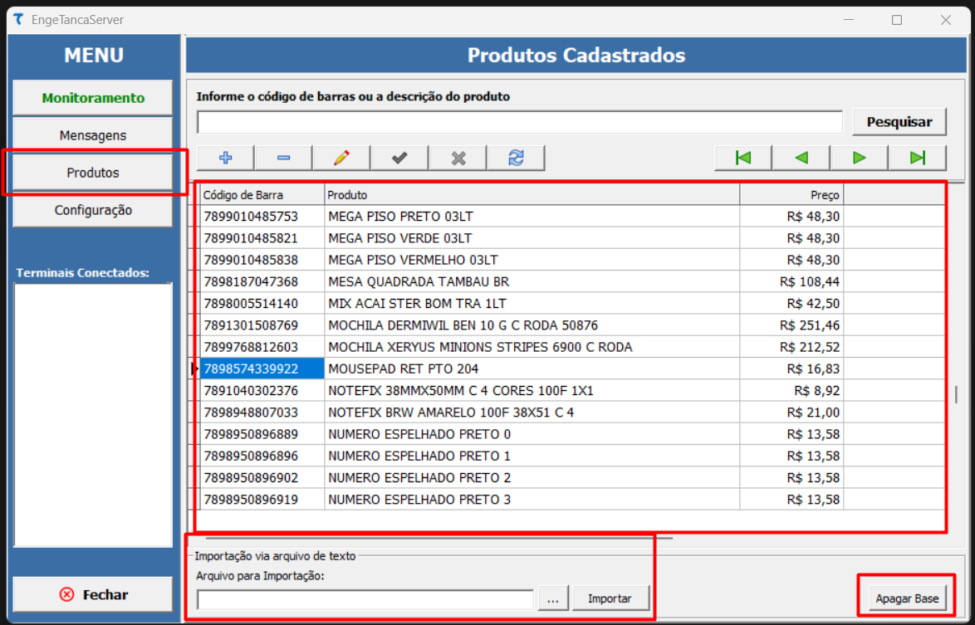
Task: Click the product search text field
Action: click(520, 122)
